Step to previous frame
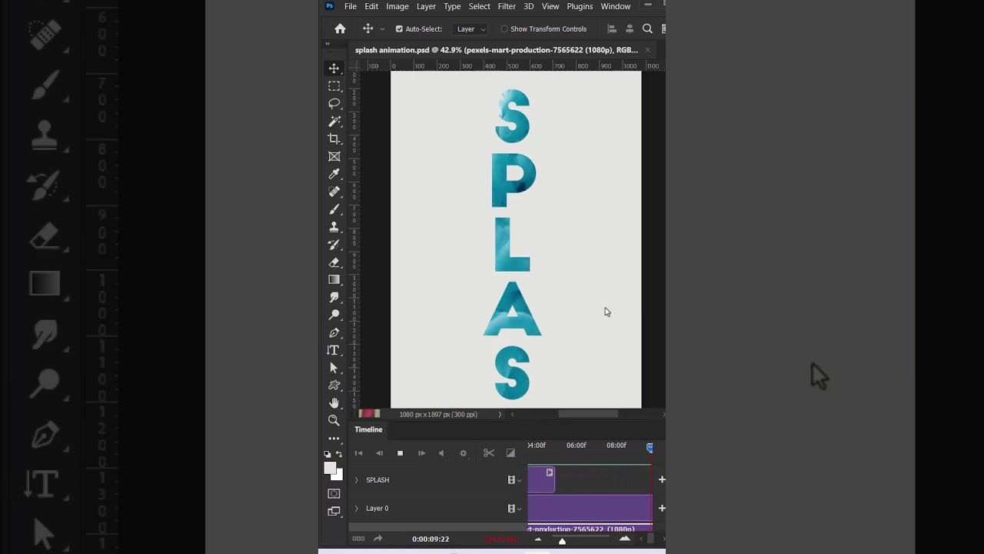This screenshot has width=984, height=554. click(x=379, y=453)
